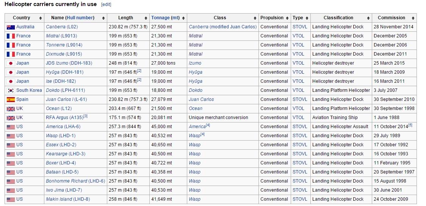Open the Tonnage header link
This screenshot has width=426, height=206.
pos(160,18)
